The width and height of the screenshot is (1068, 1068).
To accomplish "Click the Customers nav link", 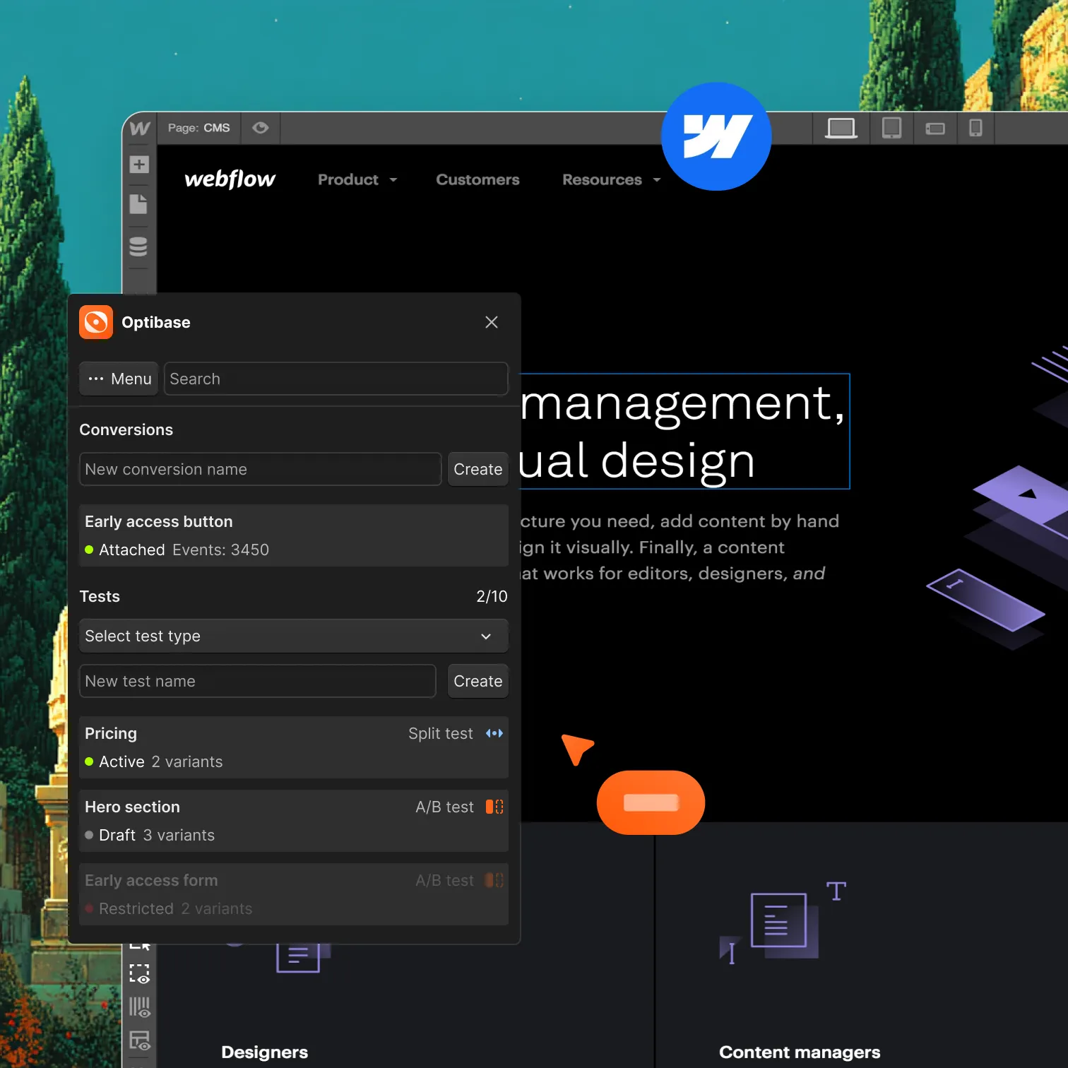I will click(477, 179).
